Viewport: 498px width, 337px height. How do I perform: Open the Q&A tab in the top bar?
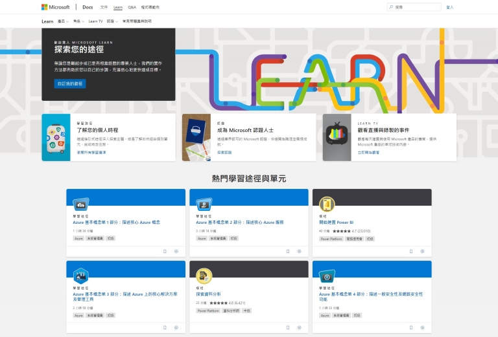[132, 7]
